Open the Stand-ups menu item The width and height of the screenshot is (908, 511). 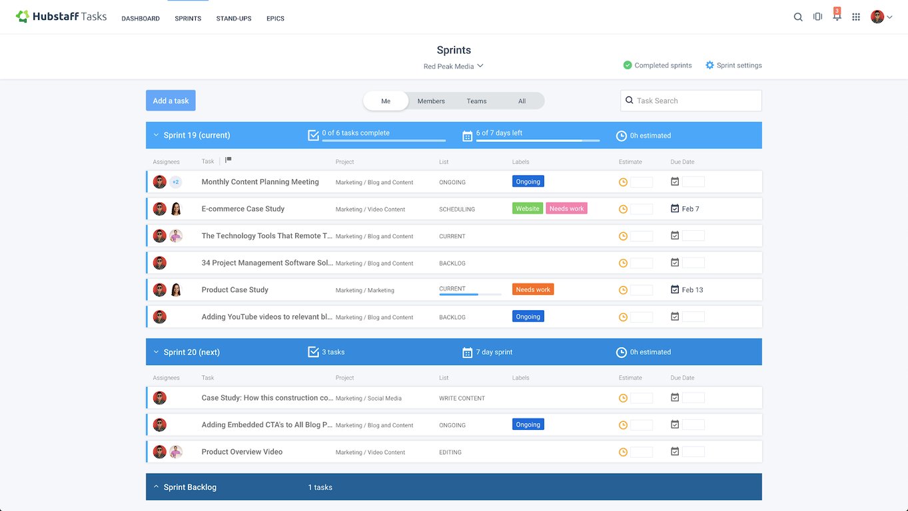pos(234,19)
